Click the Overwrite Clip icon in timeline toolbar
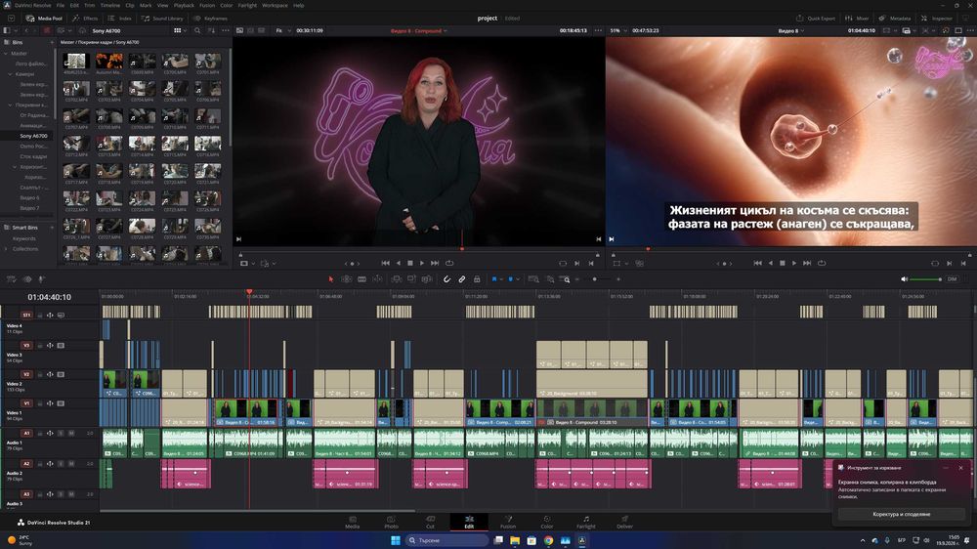977x549 pixels. tap(412, 279)
